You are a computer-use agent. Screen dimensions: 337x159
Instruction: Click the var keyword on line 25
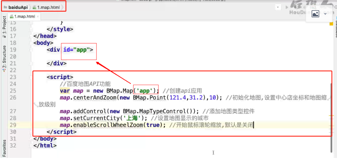click(65, 91)
